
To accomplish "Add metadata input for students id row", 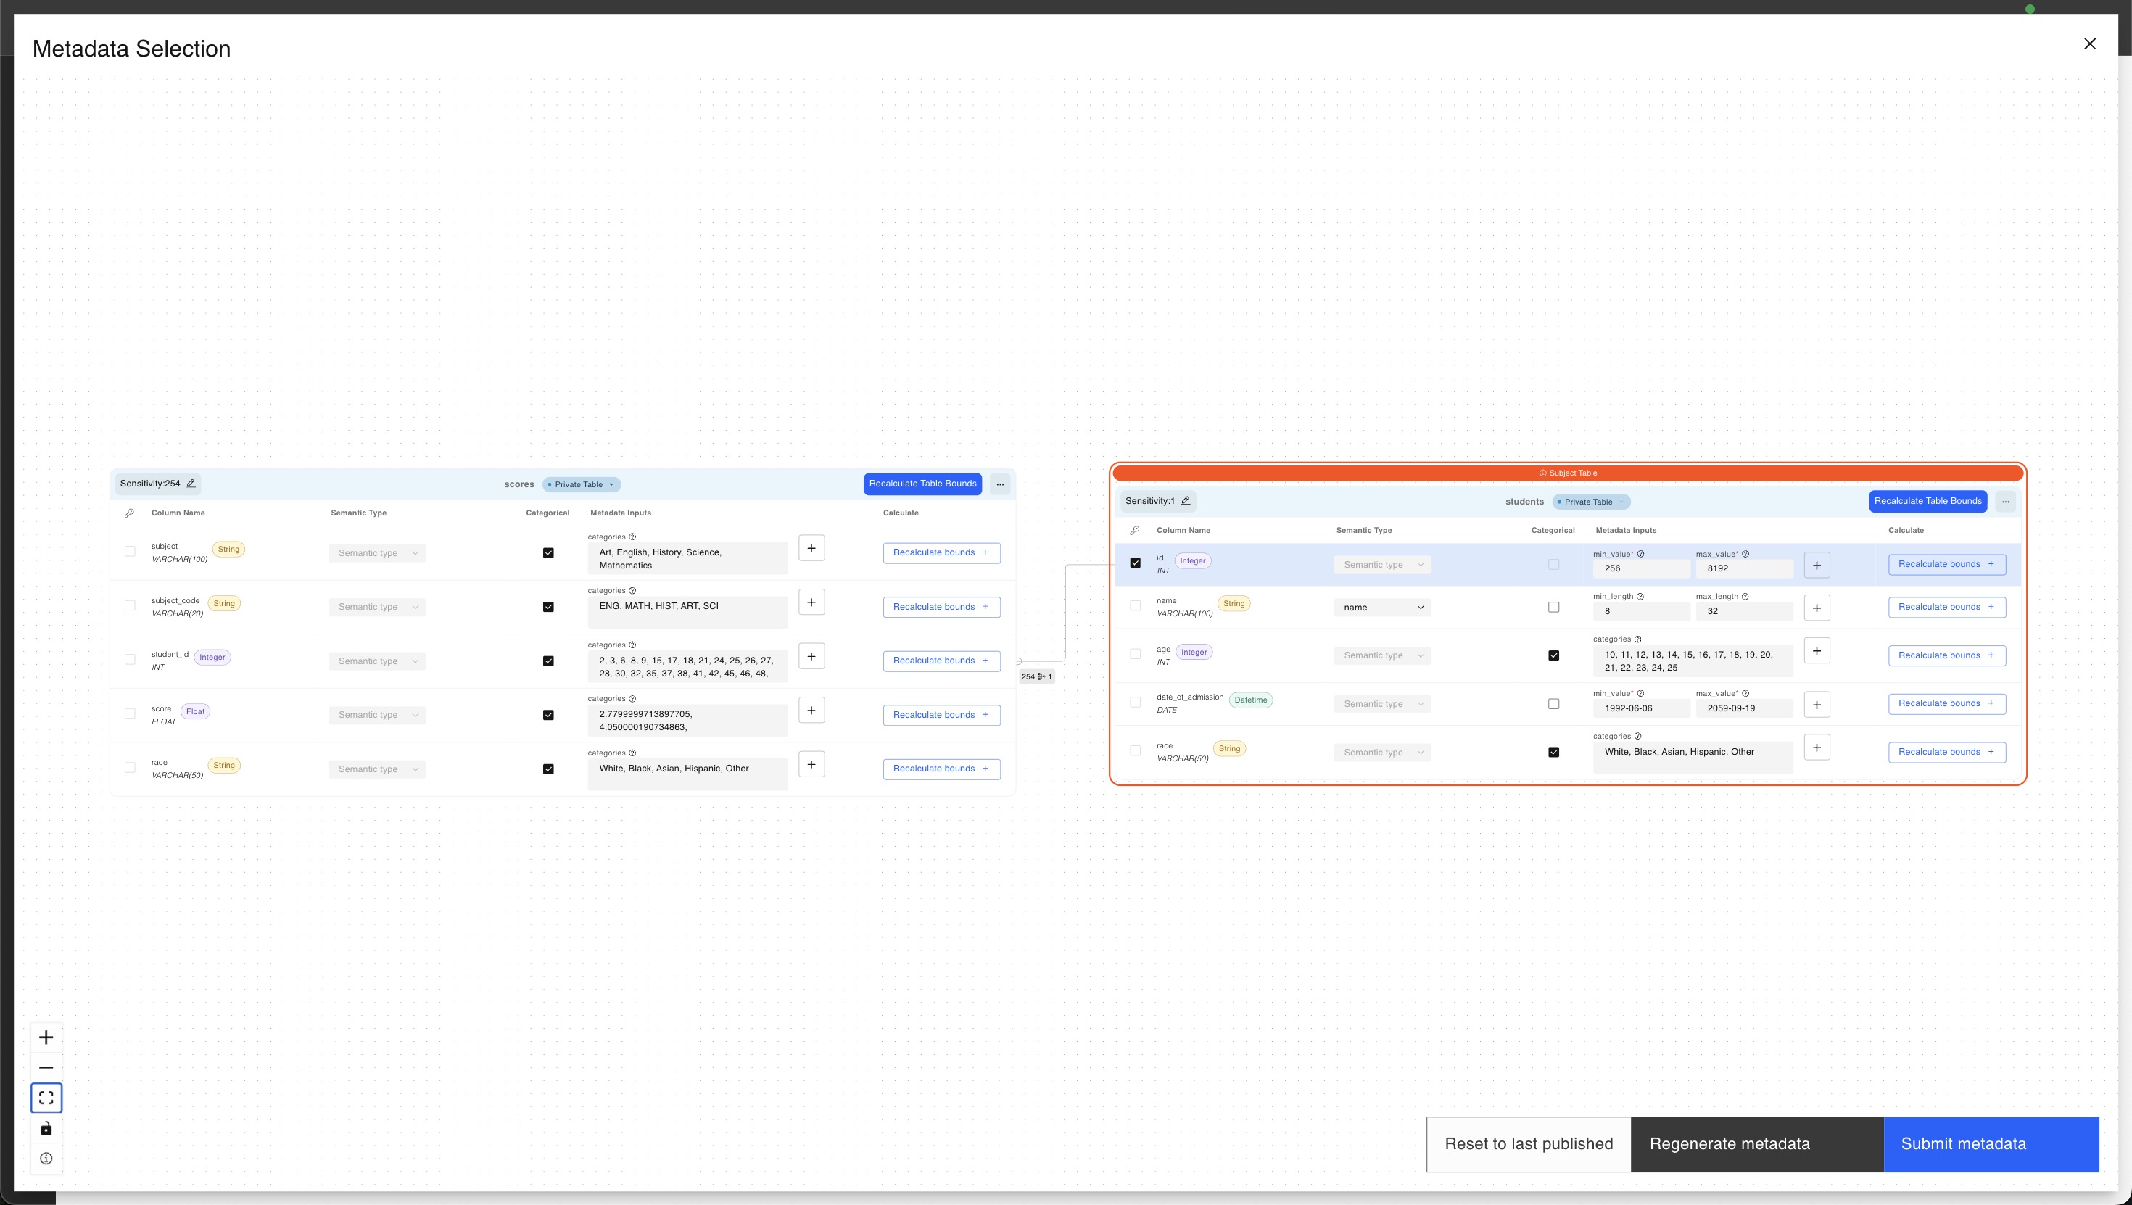I will point(1817,566).
